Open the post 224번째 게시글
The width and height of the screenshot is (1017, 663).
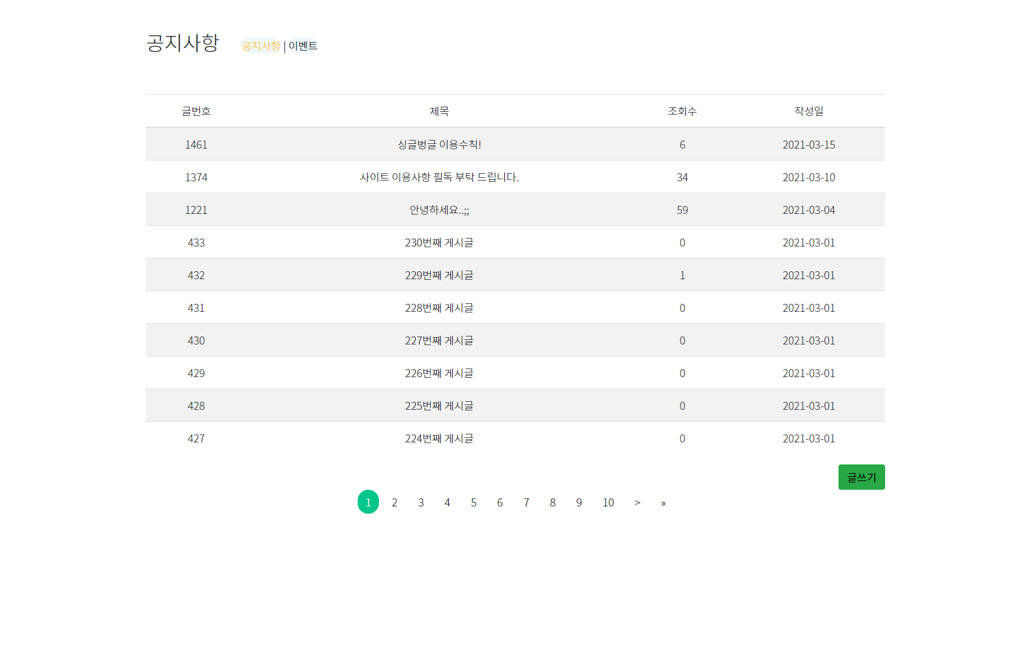(x=440, y=438)
